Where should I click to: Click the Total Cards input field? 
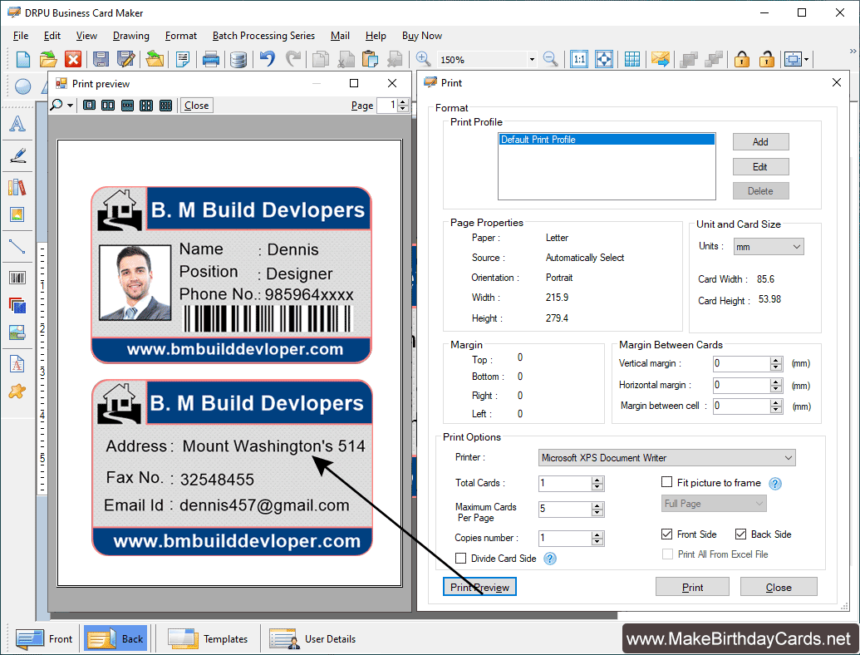(x=565, y=483)
